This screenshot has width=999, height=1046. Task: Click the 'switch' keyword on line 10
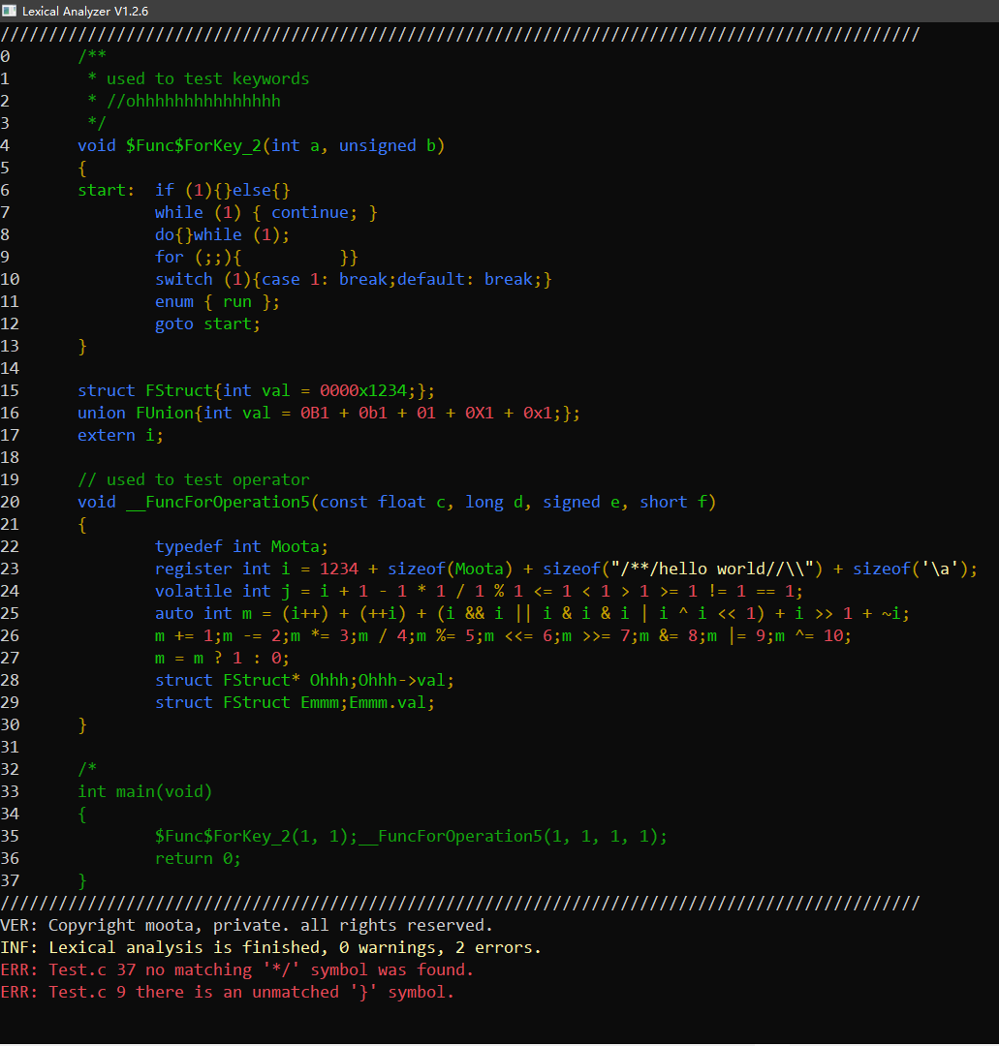click(184, 279)
